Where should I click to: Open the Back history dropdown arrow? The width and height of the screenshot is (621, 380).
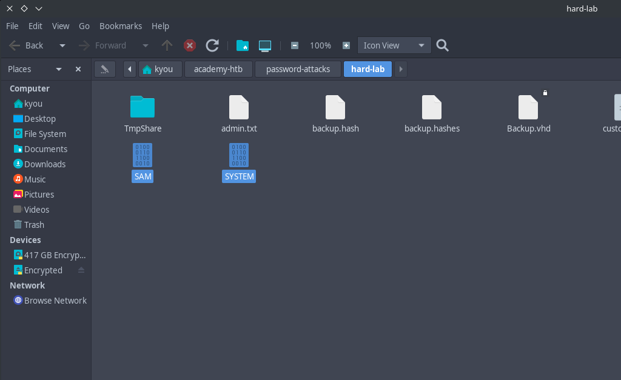pos(62,45)
